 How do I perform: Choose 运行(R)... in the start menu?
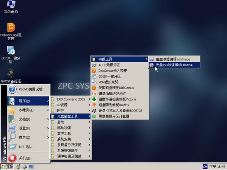(28, 146)
